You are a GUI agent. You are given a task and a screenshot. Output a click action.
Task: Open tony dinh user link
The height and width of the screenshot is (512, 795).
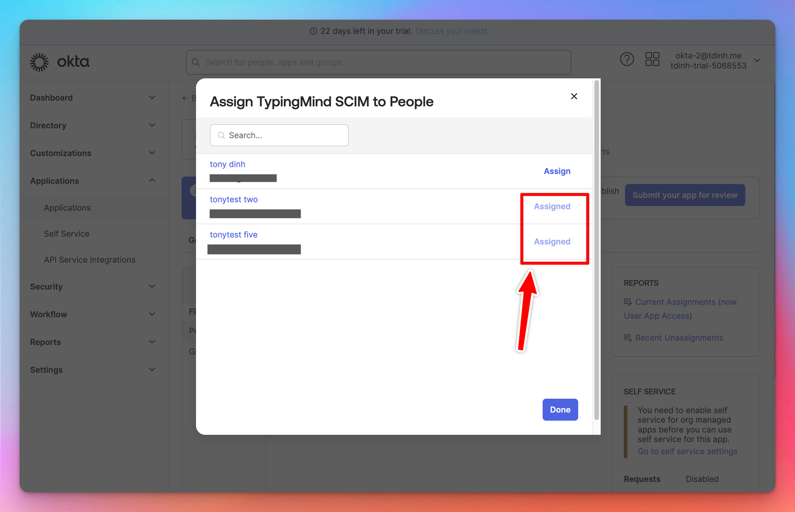click(227, 164)
